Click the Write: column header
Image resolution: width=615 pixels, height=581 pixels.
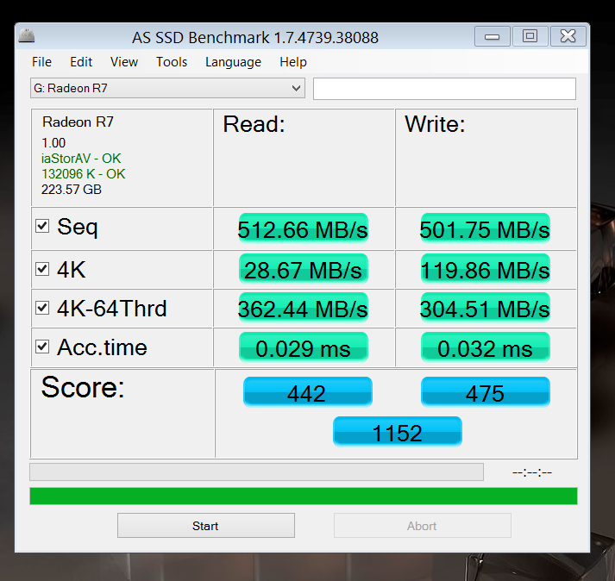click(435, 124)
